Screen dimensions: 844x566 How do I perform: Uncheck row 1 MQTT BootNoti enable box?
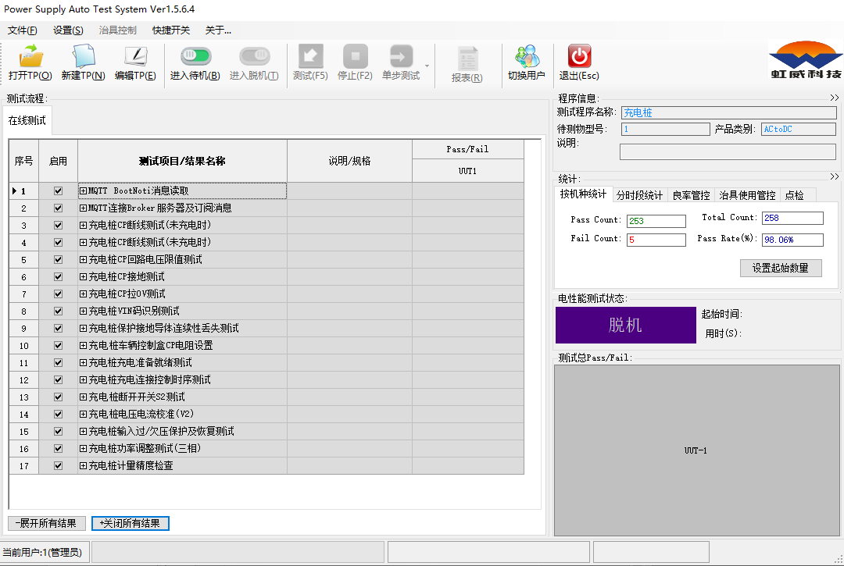tap(58, 190)
